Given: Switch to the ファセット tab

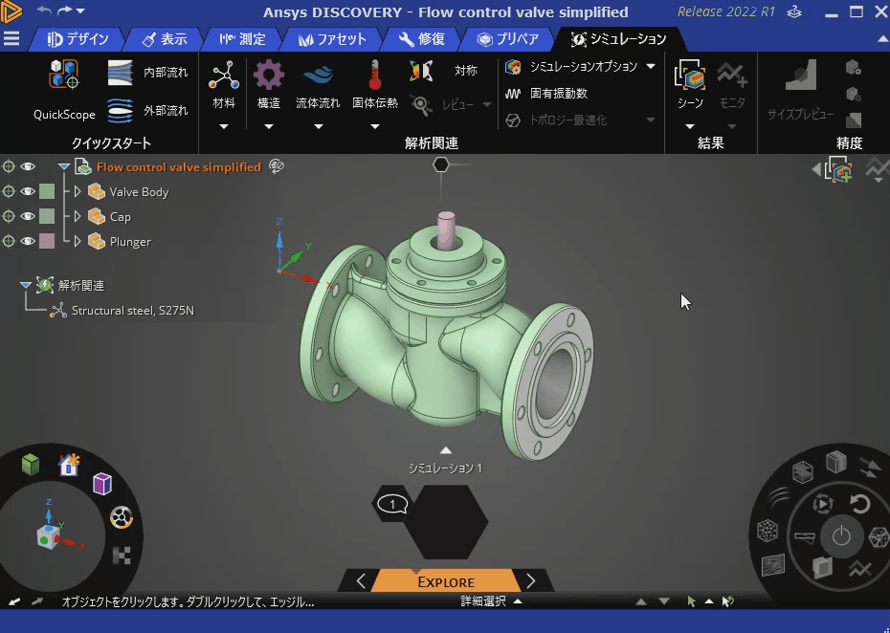Looking at the screenshot, I should point(333,39).
